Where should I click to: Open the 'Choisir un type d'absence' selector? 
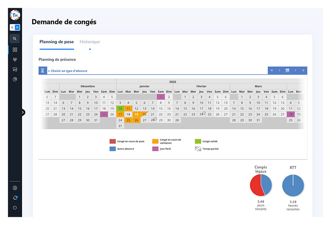pos(69,71)
